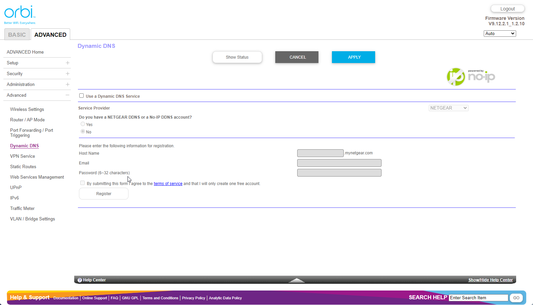Open the terms of service link
The height and width of the screenshot is (305, 533).
pos(168,184)
